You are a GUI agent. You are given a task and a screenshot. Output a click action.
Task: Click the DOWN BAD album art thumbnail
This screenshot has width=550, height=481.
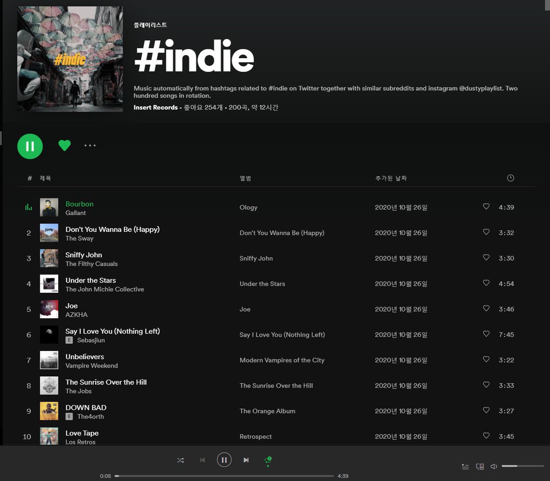coord(49,411)
